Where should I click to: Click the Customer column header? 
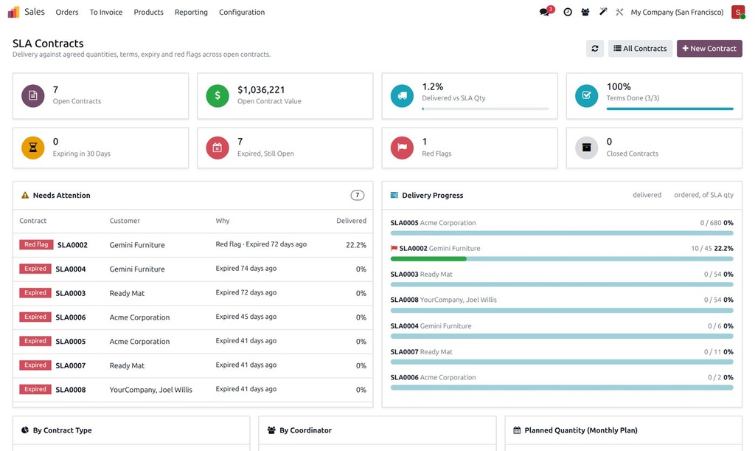(125, 221)
